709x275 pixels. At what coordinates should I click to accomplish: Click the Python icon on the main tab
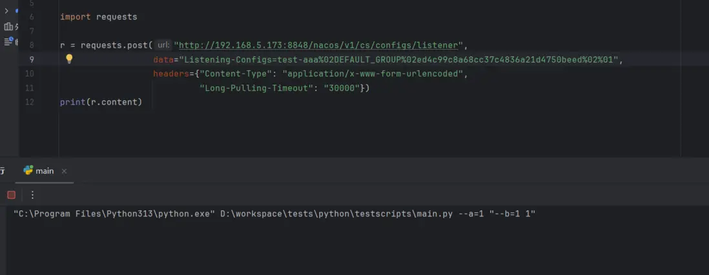tap(28, 170)
